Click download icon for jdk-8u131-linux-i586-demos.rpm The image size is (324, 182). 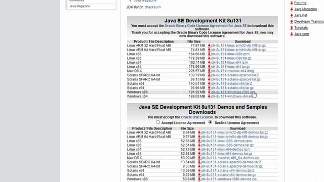pos(199,141)
